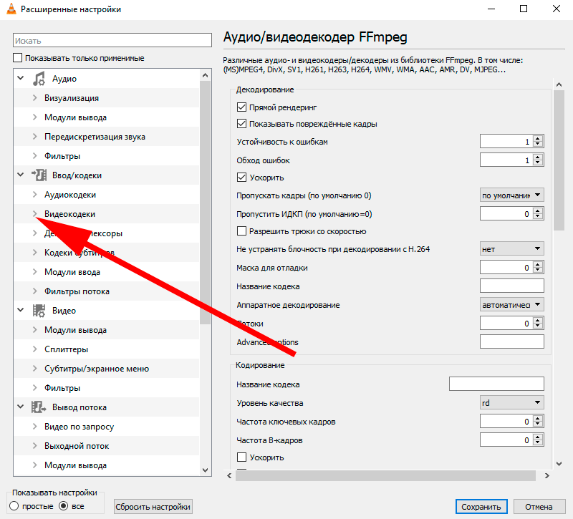This screenshot has height=519, width=573.
Task: Increase Маска для отладки spinner value
Action: (x=538, y=264)
